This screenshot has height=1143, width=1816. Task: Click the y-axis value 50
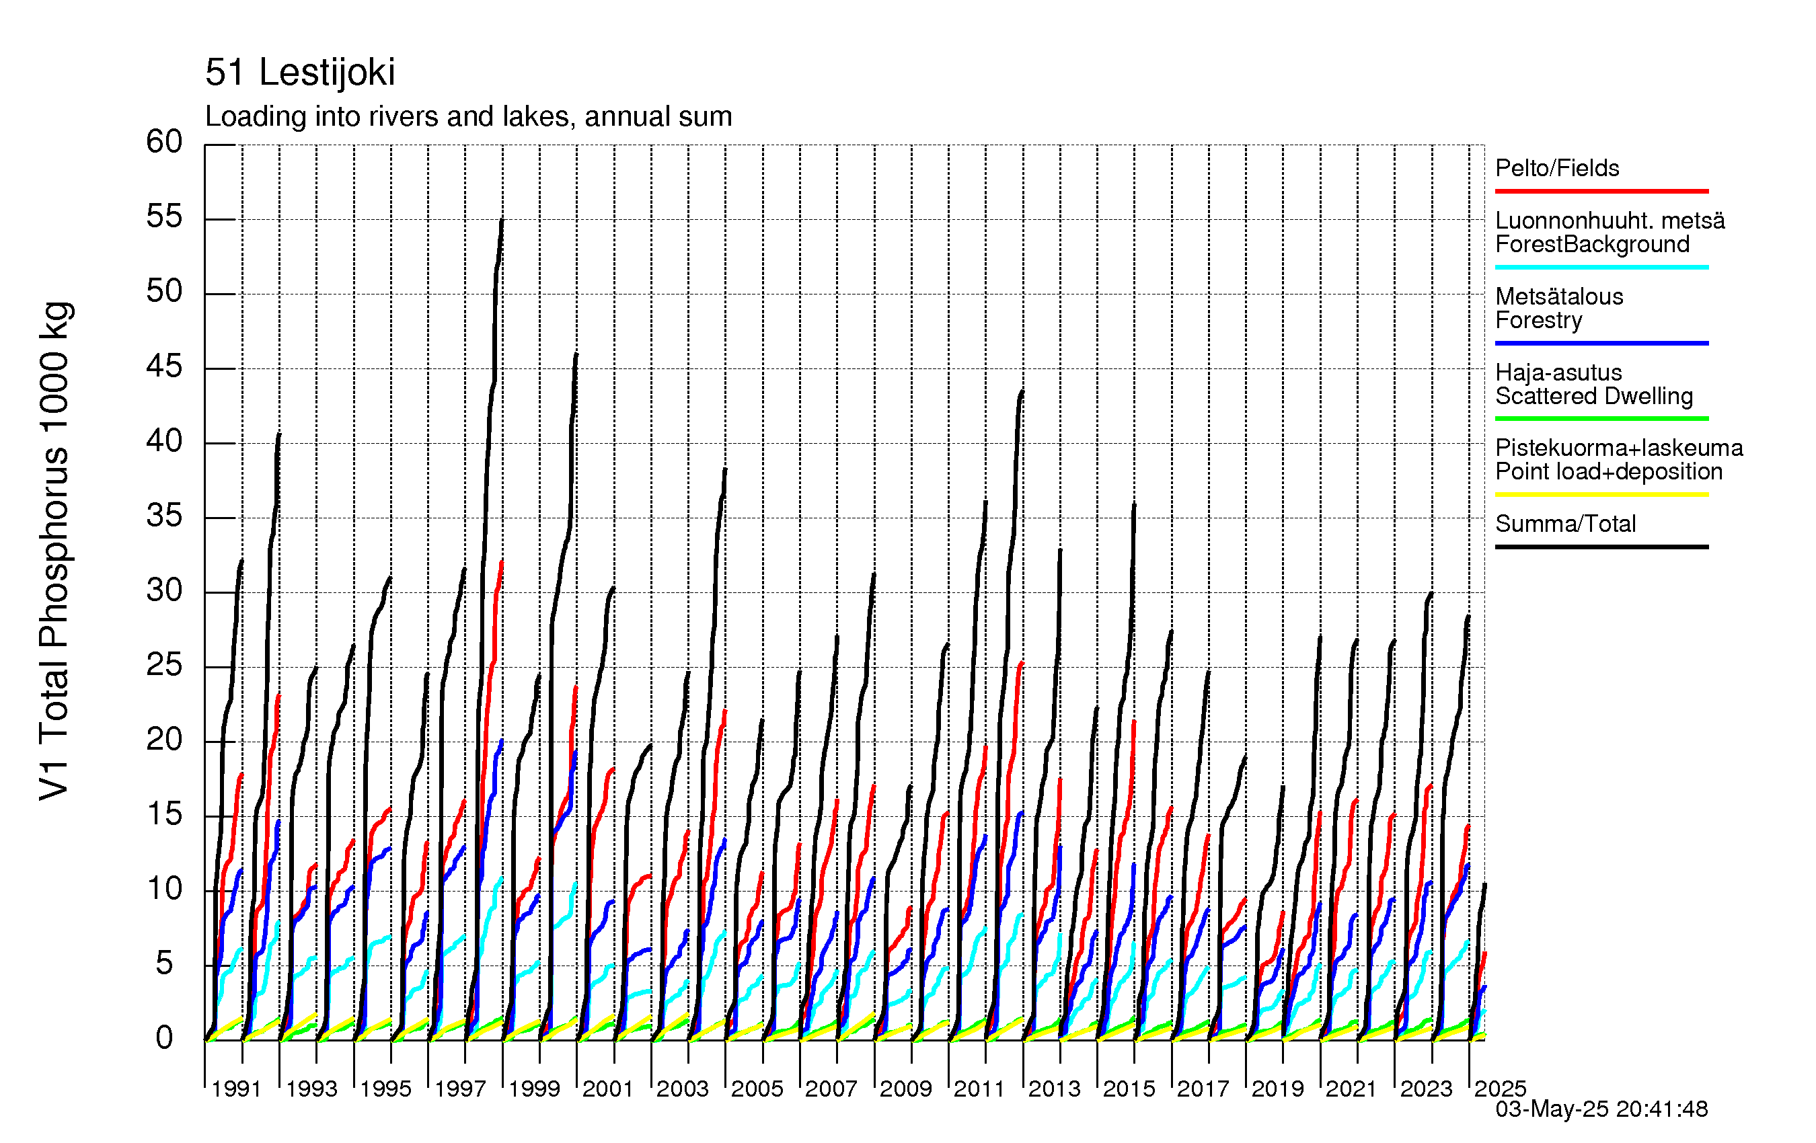coord(164,291)
